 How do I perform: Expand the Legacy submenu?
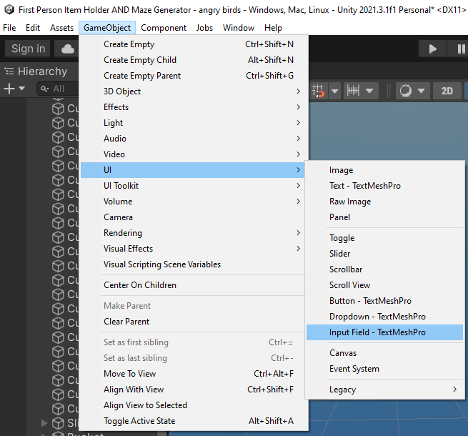[x=384, y=390]
